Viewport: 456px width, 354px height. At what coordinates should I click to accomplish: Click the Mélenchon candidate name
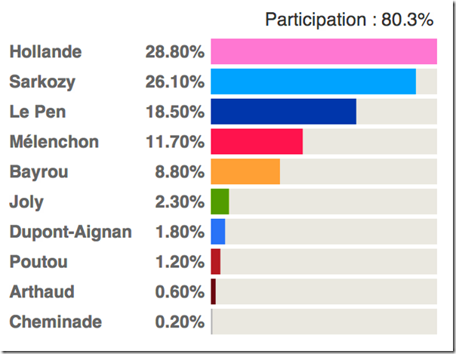click(54, 142)
